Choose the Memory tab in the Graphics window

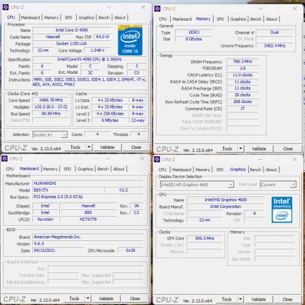203,170
